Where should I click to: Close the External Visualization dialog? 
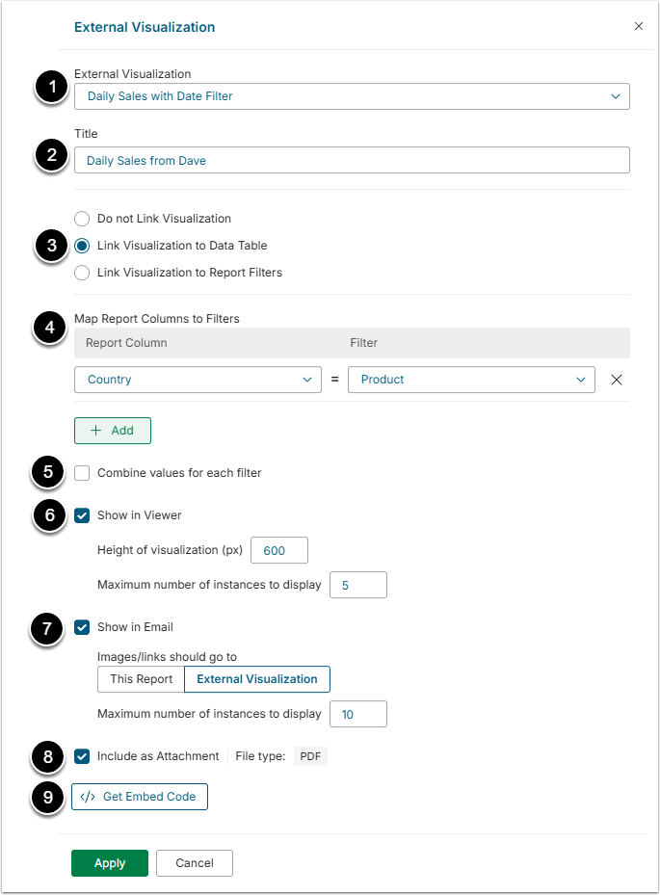[x=638, y=26]
